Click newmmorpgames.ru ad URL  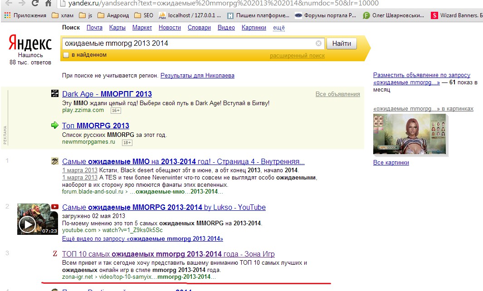(x=88, y=142)
